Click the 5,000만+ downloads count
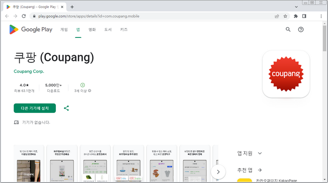The image size is (328, 183). 53,85
